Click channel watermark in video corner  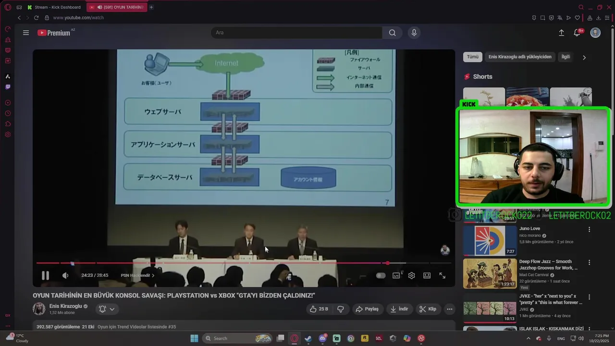(445, 249)
